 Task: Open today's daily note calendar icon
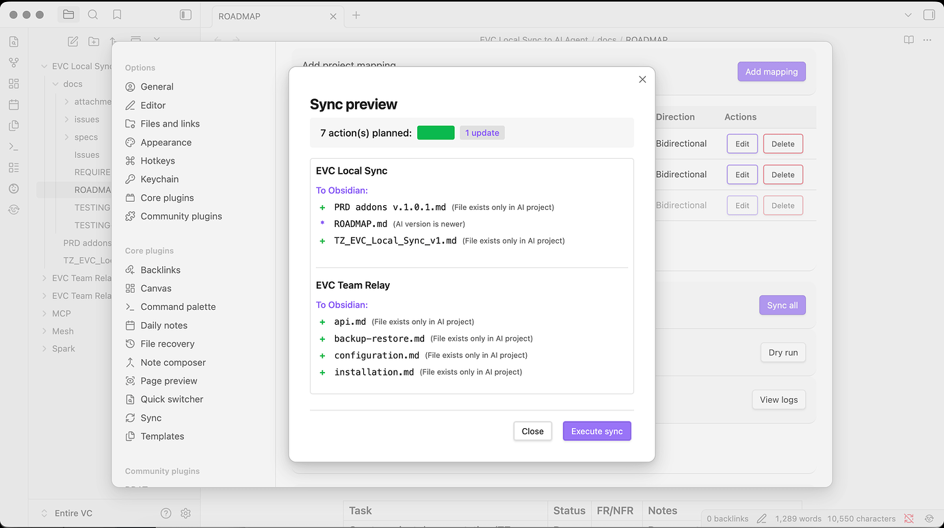pos(14,105)
